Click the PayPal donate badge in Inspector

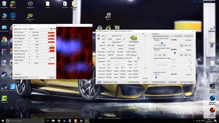point(100,82)
